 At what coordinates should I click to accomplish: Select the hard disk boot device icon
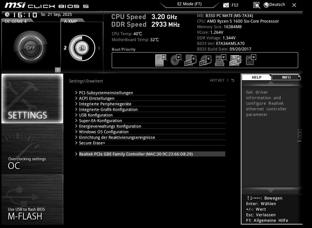160,60
